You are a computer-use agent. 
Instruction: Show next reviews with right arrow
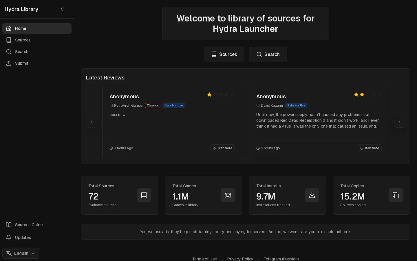coord(400,122)
